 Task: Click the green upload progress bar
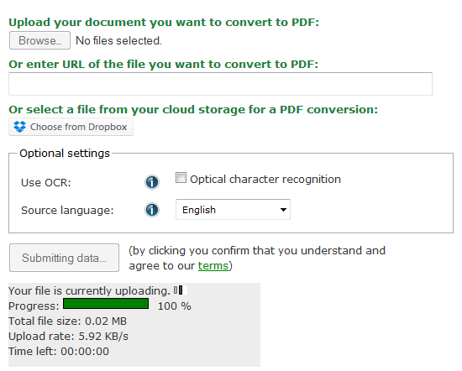coord(106,304)
